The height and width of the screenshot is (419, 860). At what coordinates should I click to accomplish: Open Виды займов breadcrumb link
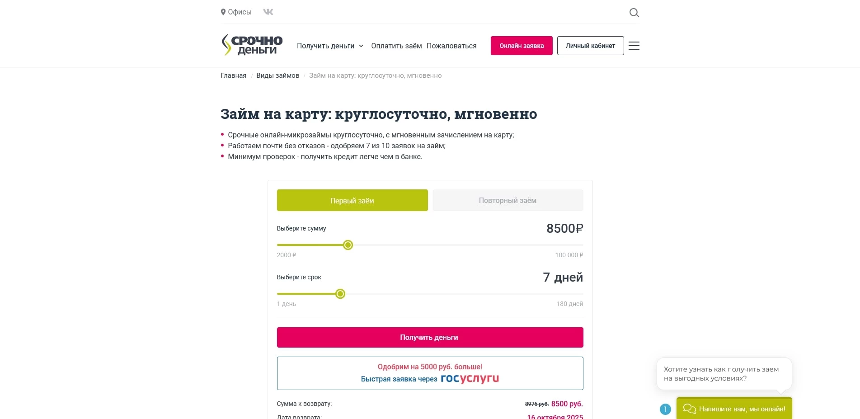click(x=277, y=75)
